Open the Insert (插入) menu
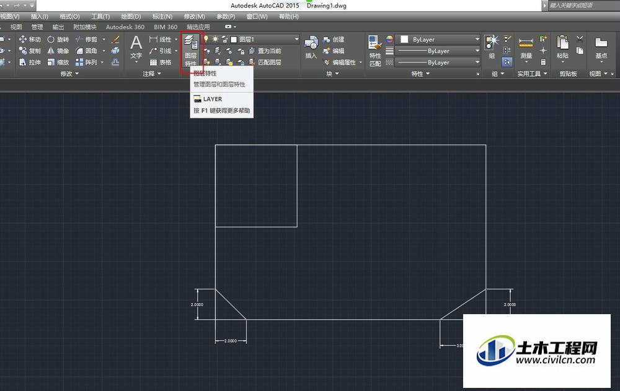The height and width of the screenshot is (391, 620). click(x=39, y=16)
